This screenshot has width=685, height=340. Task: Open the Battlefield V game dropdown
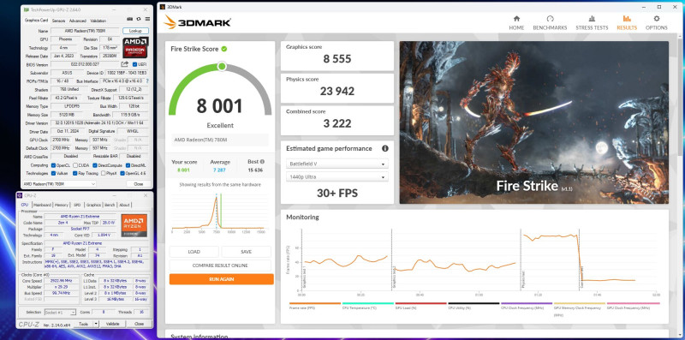337,164
